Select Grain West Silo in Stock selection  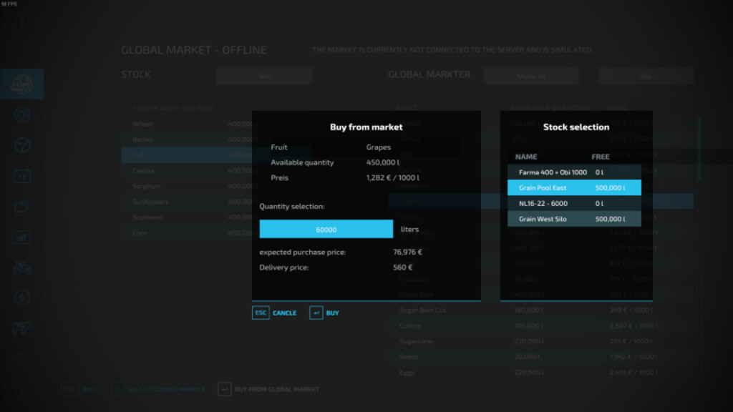click(575, 218)
